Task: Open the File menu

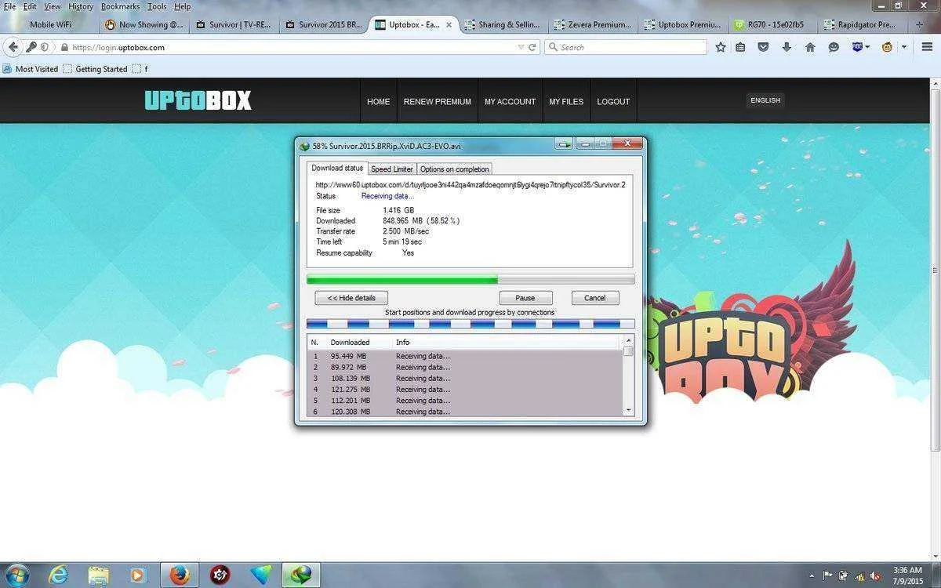Action: pyautogui.click(x=9, y=6)
